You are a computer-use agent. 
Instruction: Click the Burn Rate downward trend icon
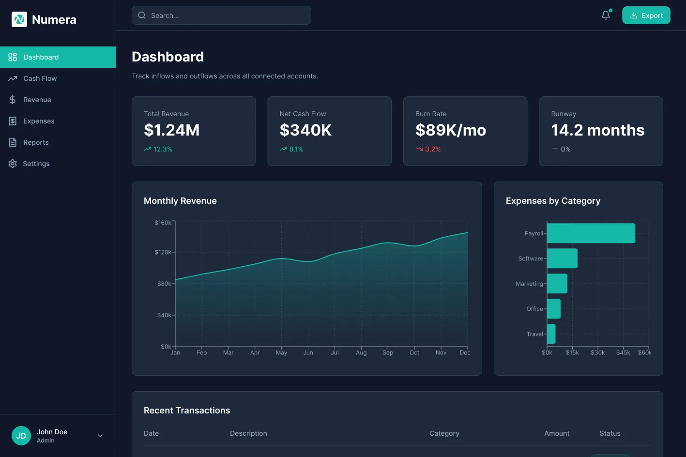pos(419,149)
